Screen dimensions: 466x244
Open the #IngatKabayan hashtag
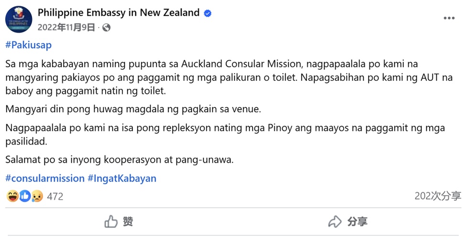pos(122,179)
